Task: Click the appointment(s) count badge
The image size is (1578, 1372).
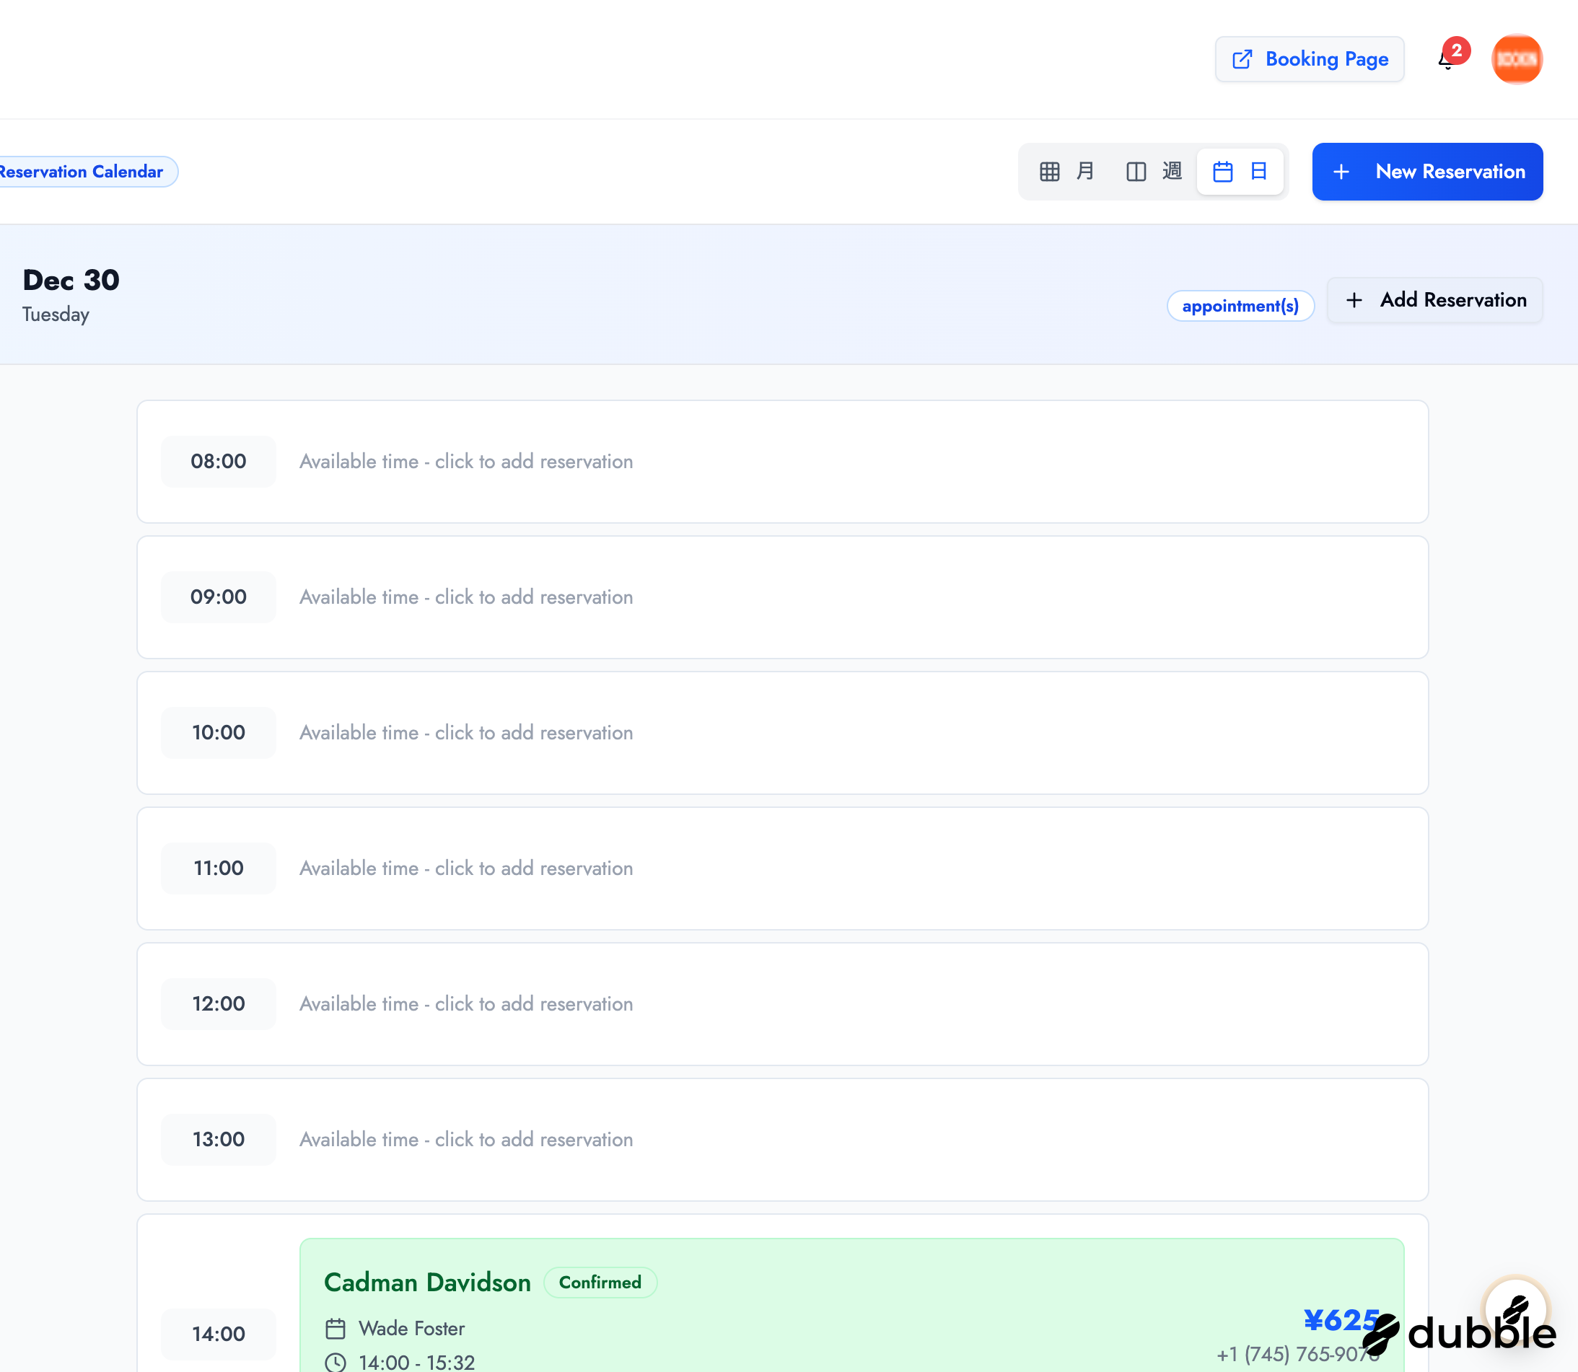Action: coord(1240,307)
